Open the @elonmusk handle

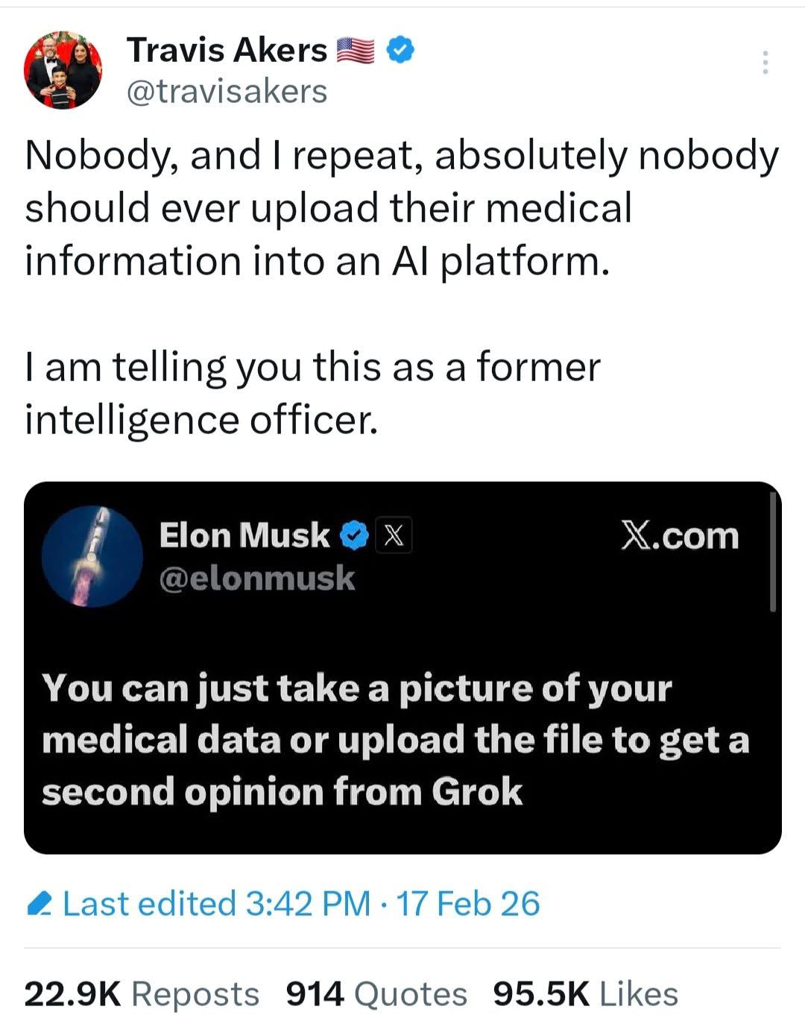[257, 578]
